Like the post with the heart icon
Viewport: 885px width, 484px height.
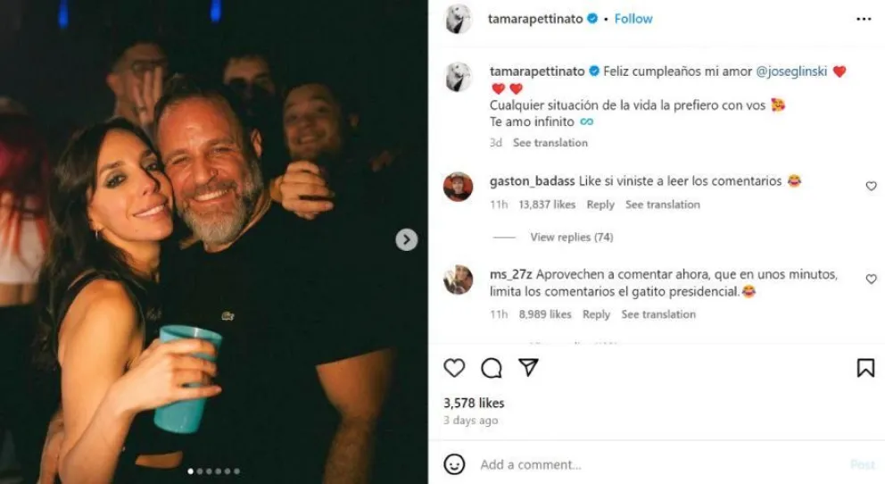coord(454,368)
